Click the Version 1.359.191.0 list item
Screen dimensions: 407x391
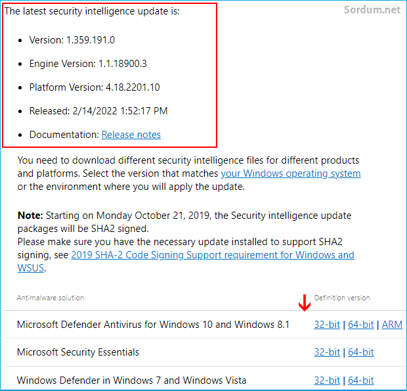pos(72,40)
